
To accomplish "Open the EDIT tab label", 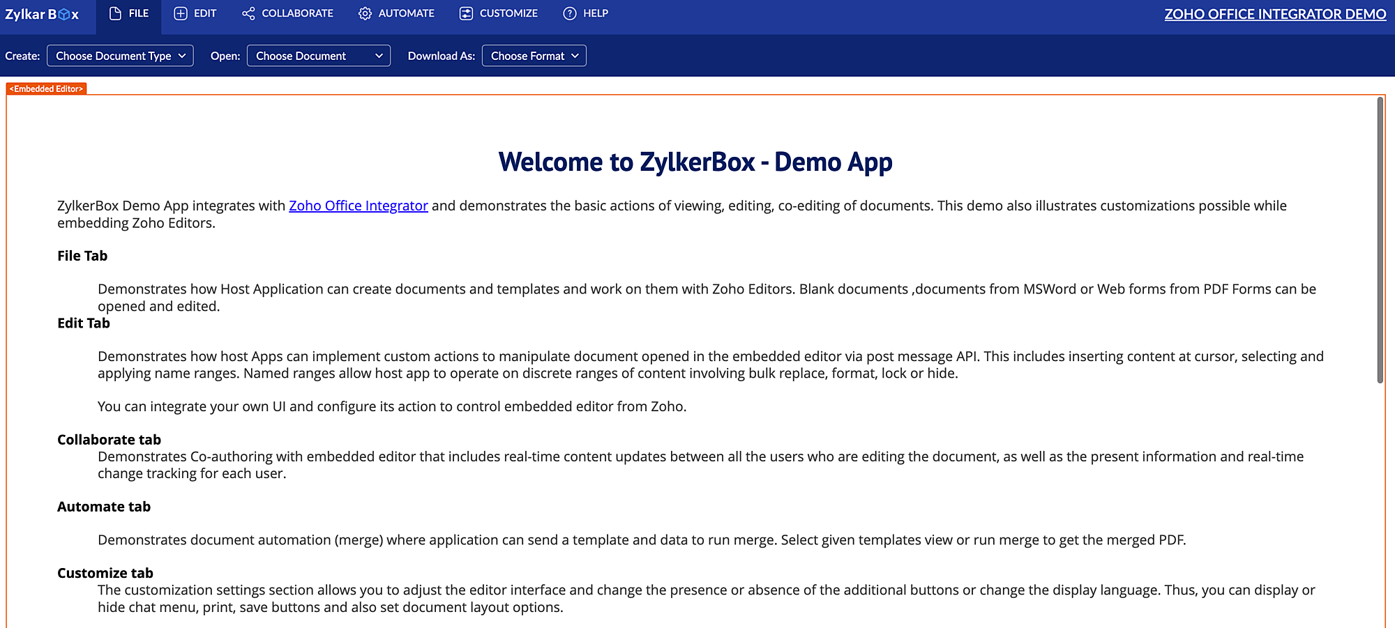I will pos(205,13).
